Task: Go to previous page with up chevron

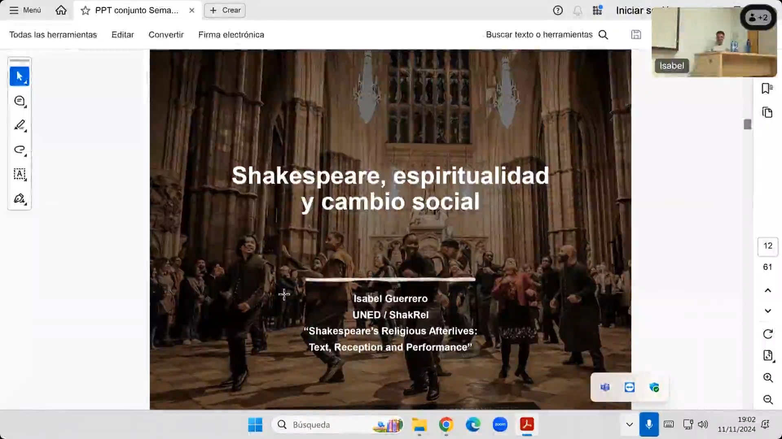Action: point(768,290)
